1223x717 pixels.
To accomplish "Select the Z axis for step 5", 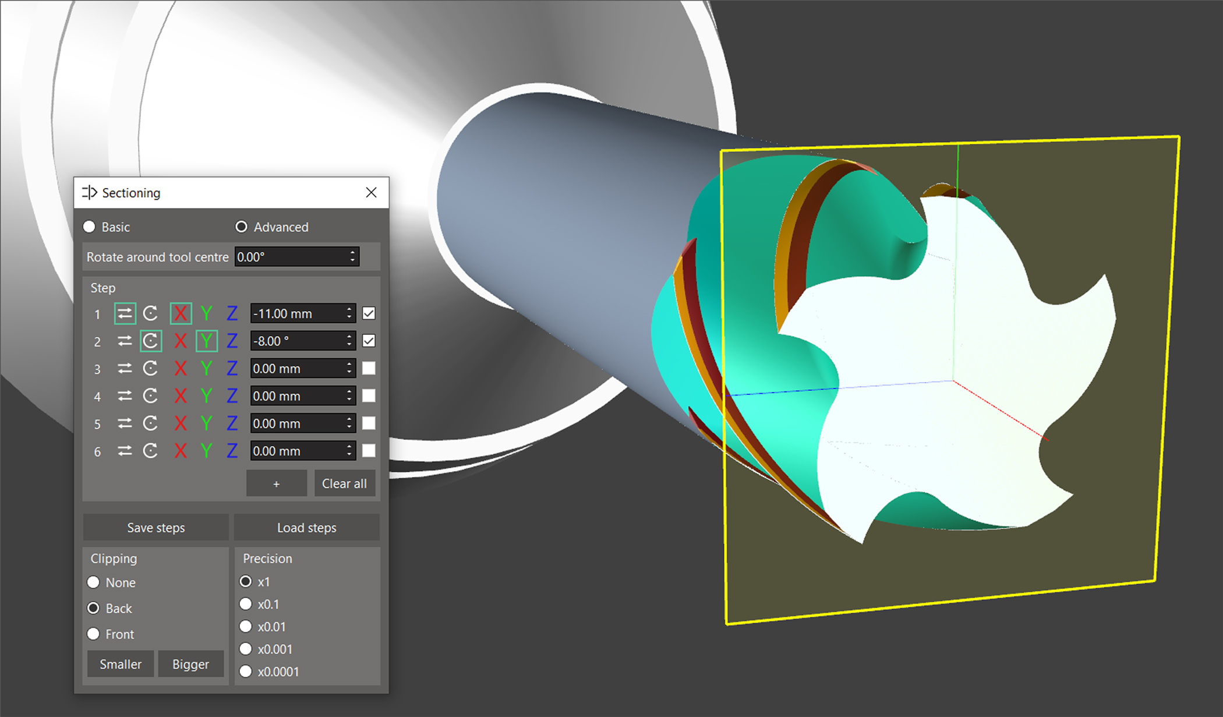I will point(232,423).
